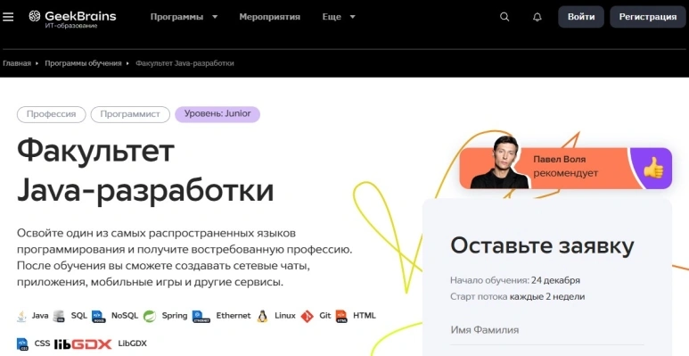
Task: Click the NoSQL text label
Action: pyautogui.click(x=125, y=316)
